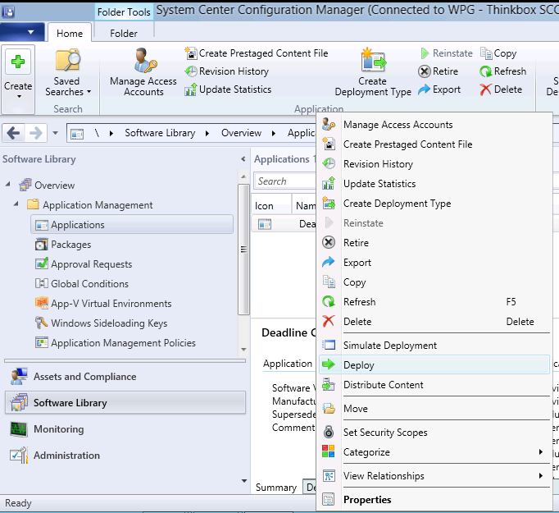Select Deploy from the context menu
This screenshot has height=513, width=559.
[x=359, y=365]
